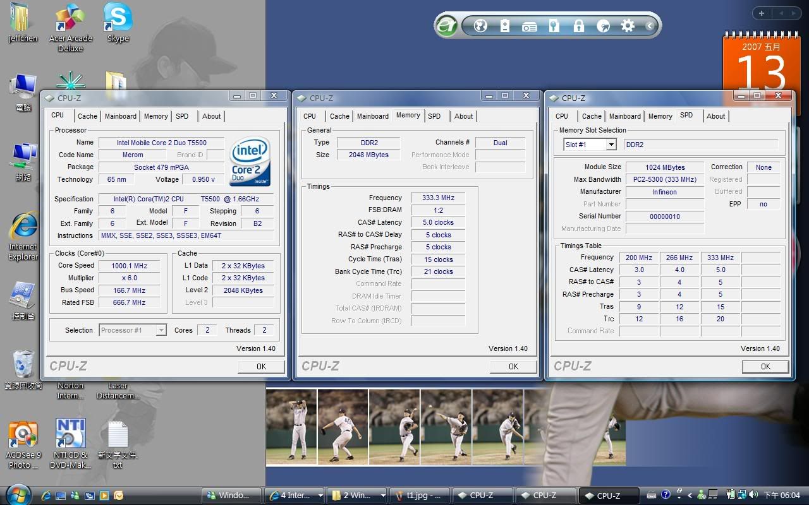Viewport: 809px width, 505px height.
Task: Click Switch between windows in Quick Launch
Action: [90, 496]
